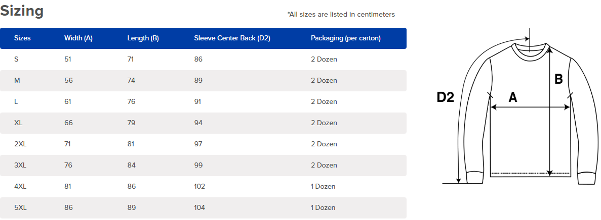The width and height of the screenshot is (601, 220).
Task: Click the Sleeve Center Back (D2) header
Action: [232, 38]
